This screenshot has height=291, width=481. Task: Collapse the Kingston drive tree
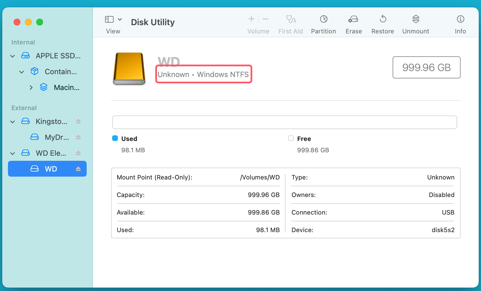[12, 122]
